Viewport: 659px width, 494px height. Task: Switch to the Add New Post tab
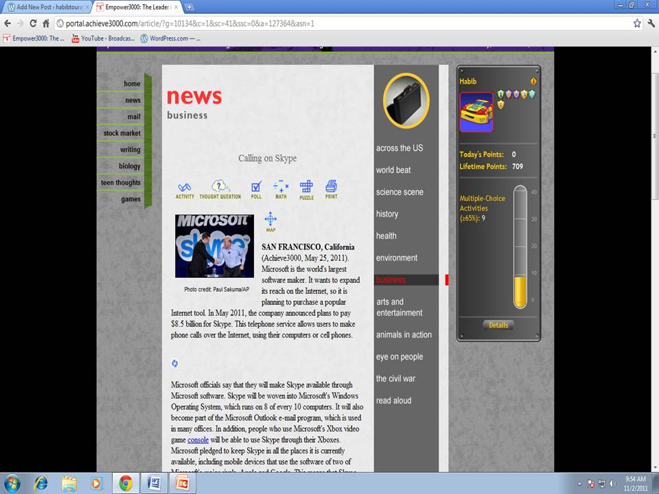click(45, 7)
